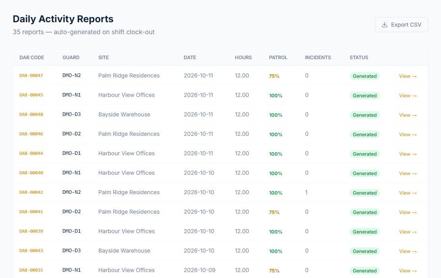The image size is (441, 278).
Task: Click DAR-00044 report code
Action: pos(31,153)
